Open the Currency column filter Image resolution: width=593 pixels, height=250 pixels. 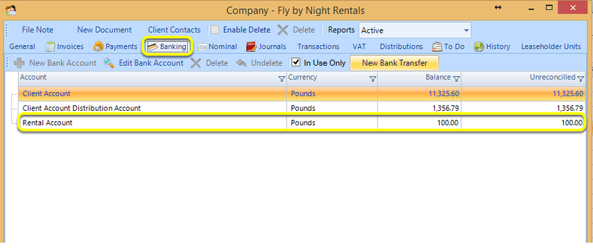tap(372, 79)
